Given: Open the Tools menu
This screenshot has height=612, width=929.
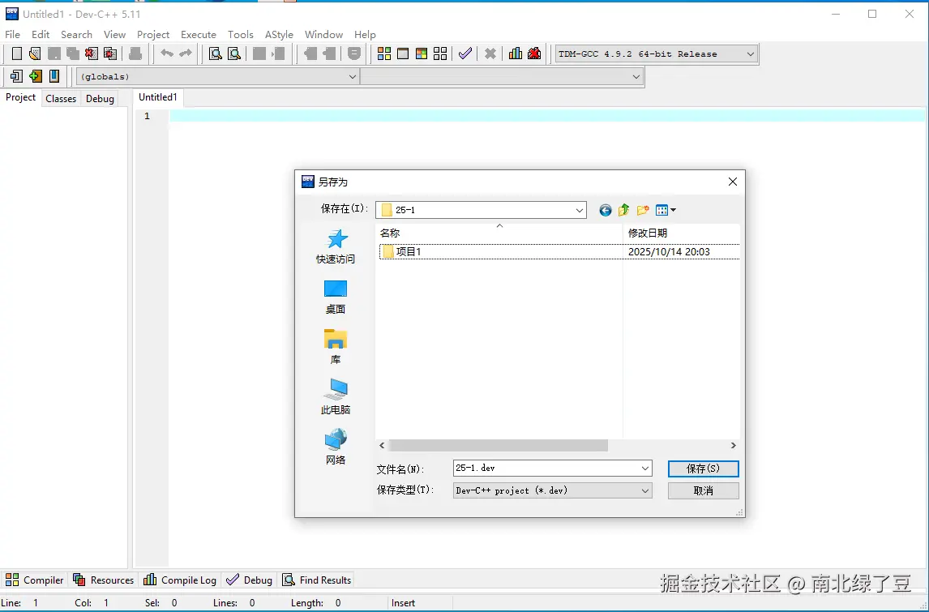Looking at the screenshot, I should coord(241,34).
